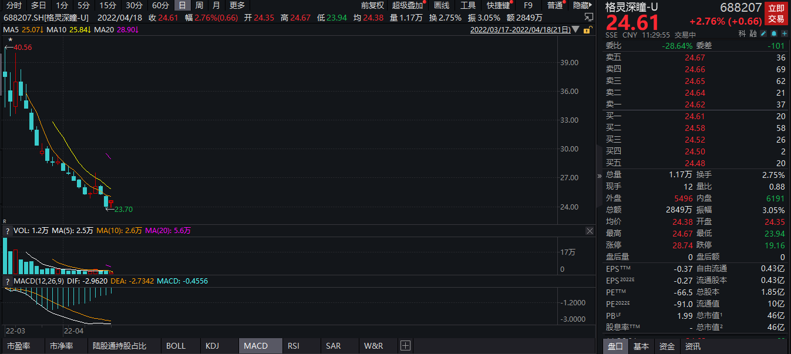
Task: Expand the date range dropdown arrow
Action: click(x=575, y=29)
